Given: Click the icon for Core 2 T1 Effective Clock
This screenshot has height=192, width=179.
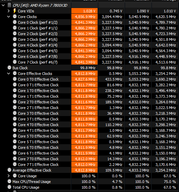Looking at the screenshot, I should tap(15, 107).
